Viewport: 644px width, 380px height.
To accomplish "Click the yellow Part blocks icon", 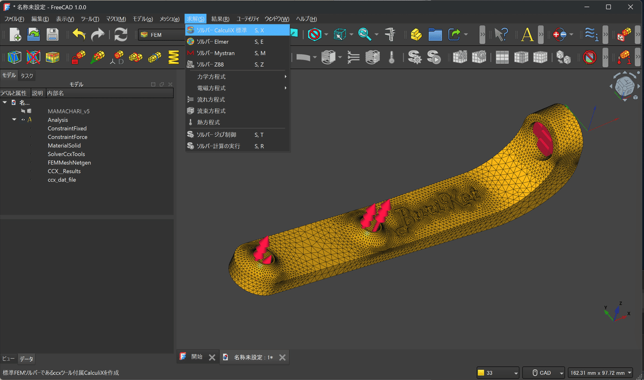I will coord(416,35).
